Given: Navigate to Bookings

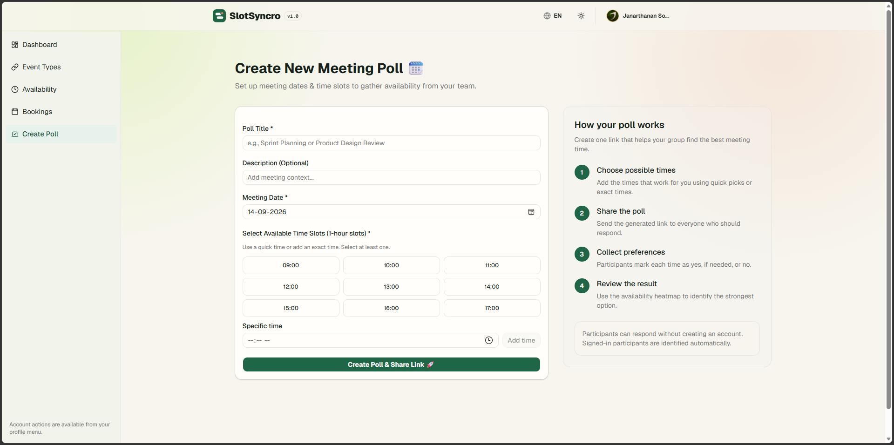Looking at the screenshot, I should pyautogui.click(x=61, y=112).
